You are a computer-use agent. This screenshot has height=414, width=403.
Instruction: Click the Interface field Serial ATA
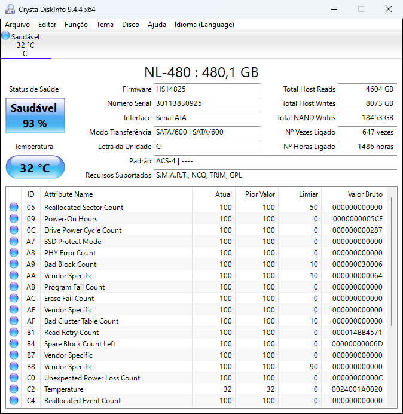click(x=207, y=118)
